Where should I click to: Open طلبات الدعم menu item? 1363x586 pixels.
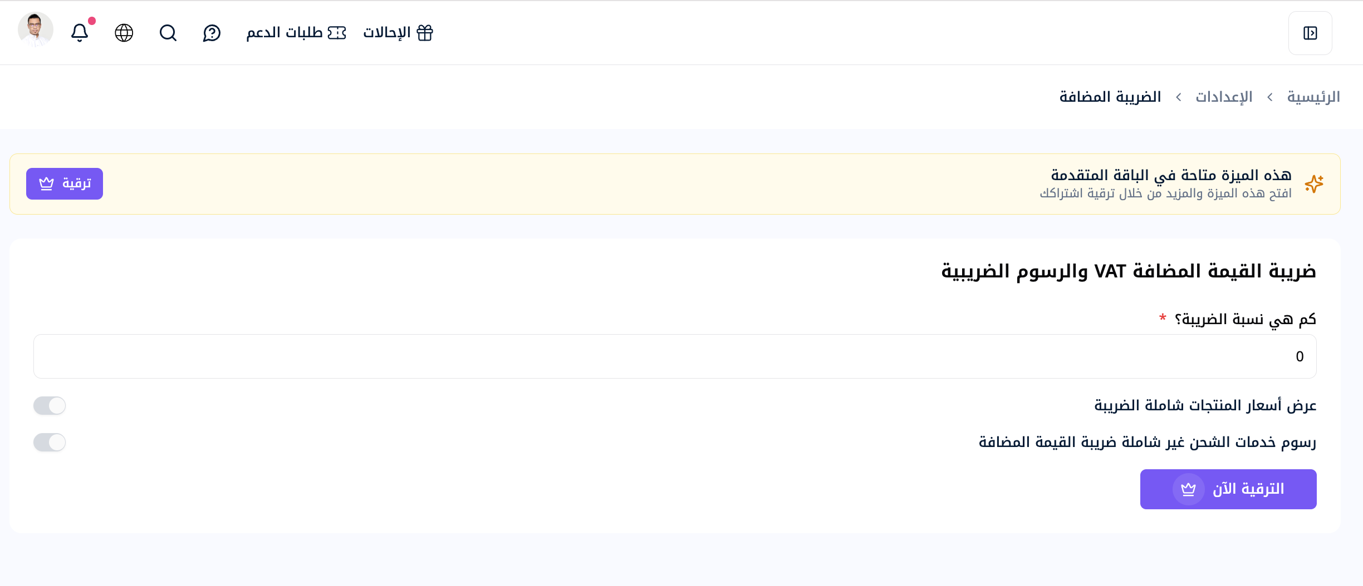(296, 33)
